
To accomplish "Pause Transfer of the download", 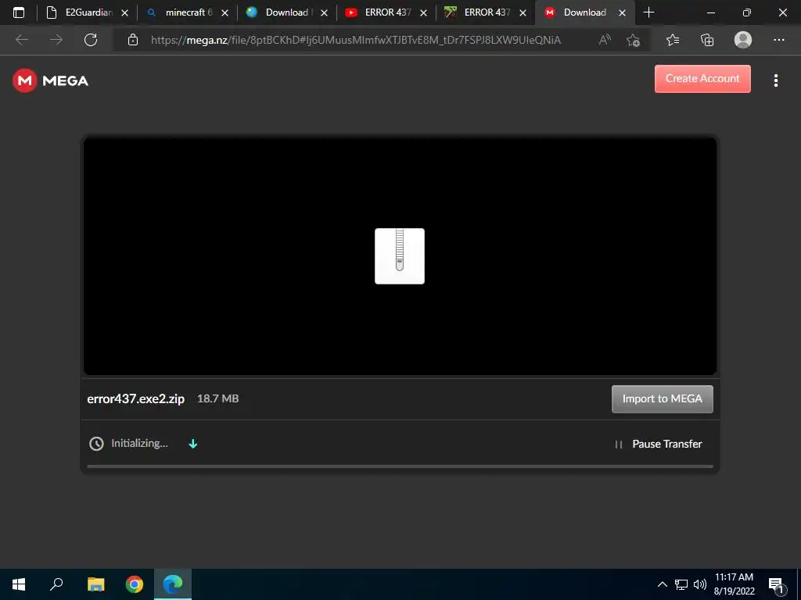I will pos(666,444).
